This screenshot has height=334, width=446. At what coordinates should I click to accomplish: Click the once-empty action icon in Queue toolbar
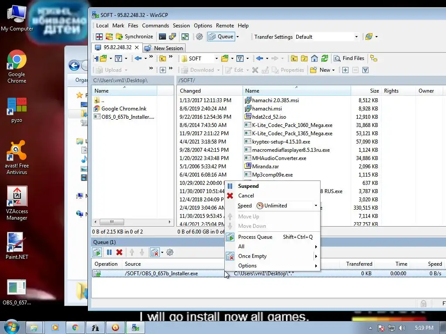pyautogui.click(x=155, y=252)
